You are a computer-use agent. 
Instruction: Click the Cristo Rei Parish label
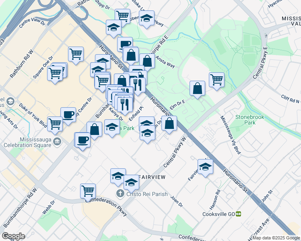click(147, 194)
